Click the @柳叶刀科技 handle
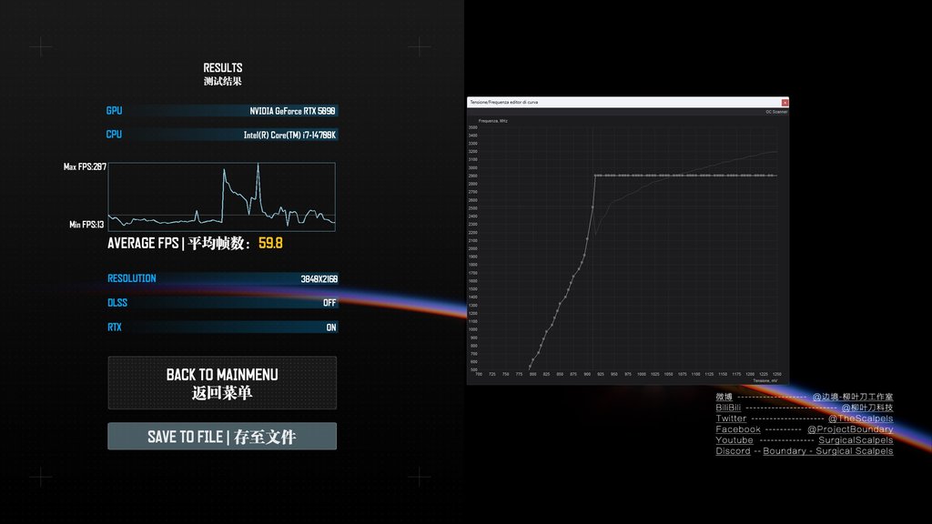932x524 pixels. coord(867,408)
